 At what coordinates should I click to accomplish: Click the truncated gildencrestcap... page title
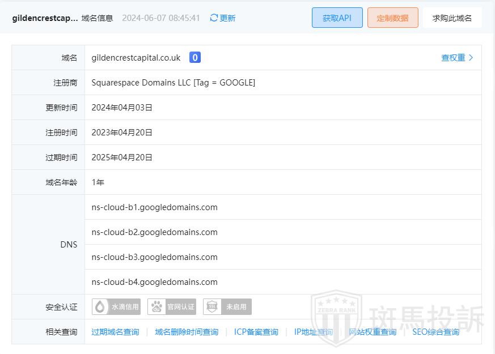click(45, 18)
